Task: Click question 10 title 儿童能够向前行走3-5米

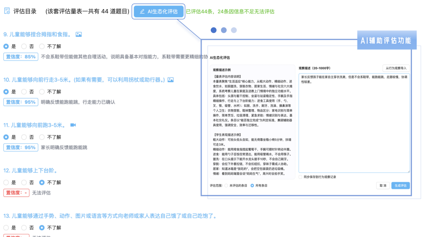Action: pos(84,80)
